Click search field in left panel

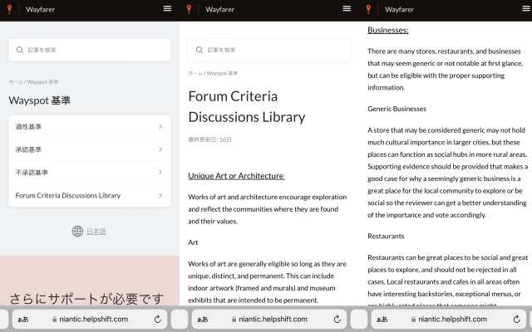89,50
